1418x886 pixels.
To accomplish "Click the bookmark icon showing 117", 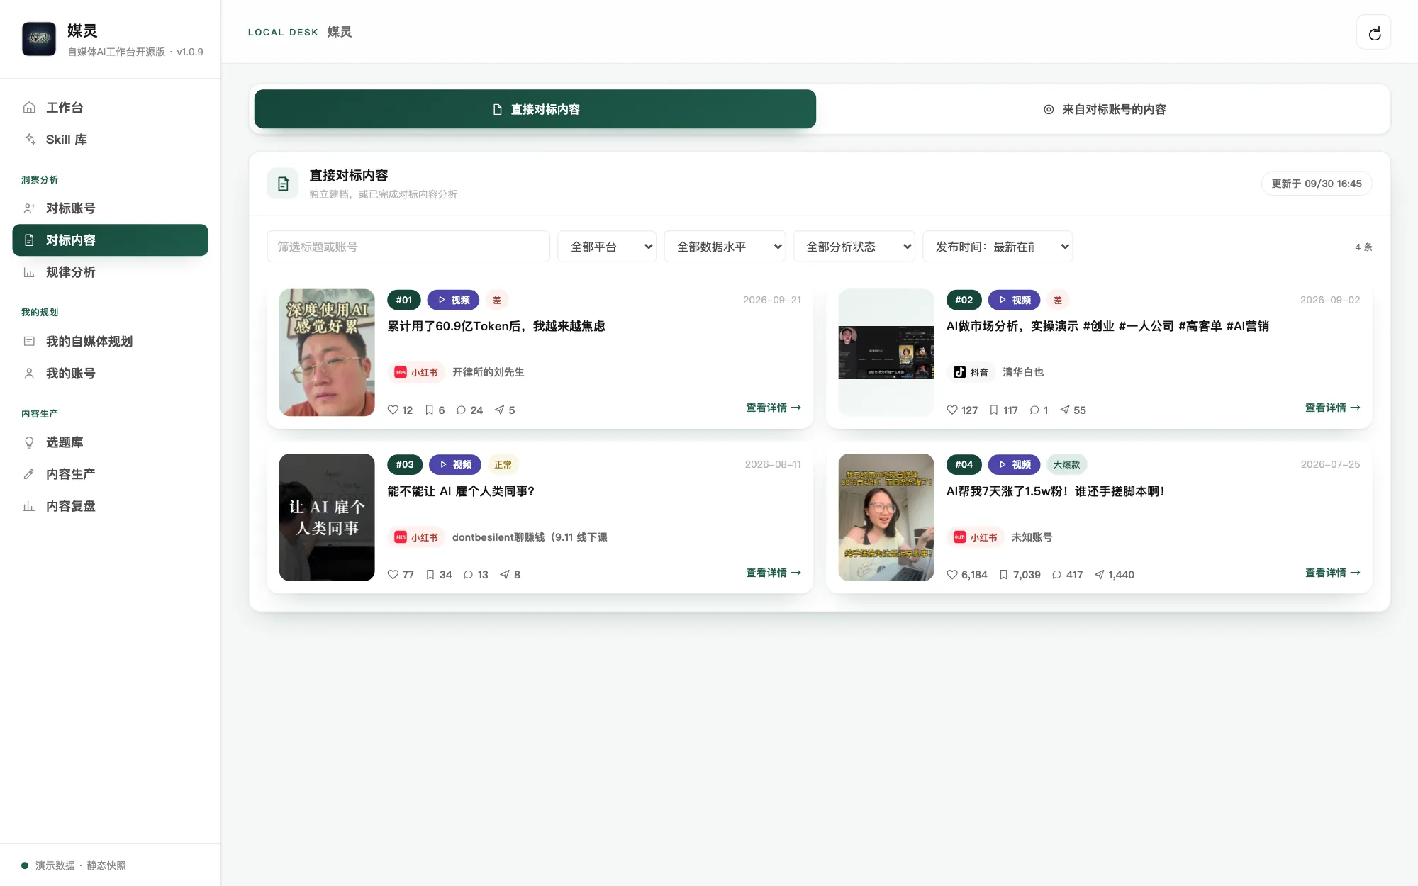I will point(994,410).
